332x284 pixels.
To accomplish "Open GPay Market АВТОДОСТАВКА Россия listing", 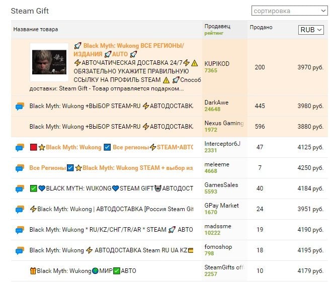I will [x=111, y=209].
